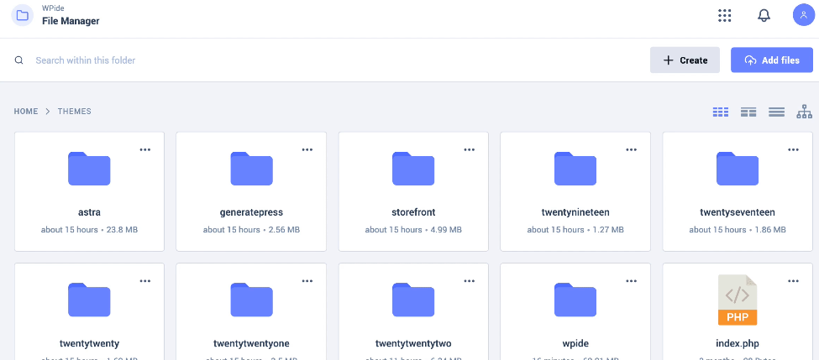Go to HOME in breadcrumb
This screenshot has width=819, height=360.
click(25, 112)
